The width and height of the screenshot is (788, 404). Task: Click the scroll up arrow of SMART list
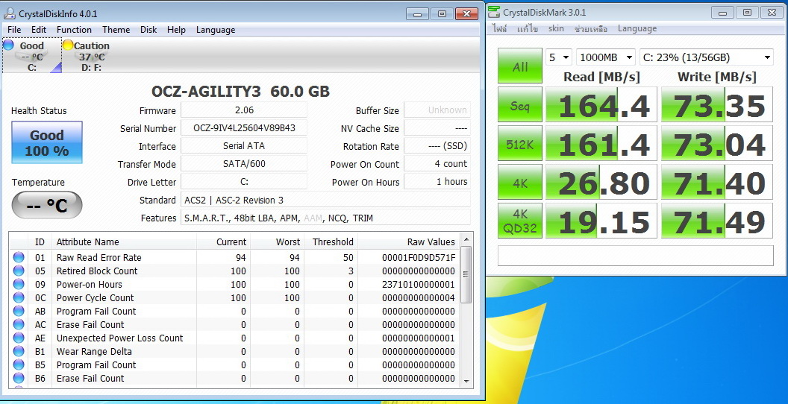point(466,239)
